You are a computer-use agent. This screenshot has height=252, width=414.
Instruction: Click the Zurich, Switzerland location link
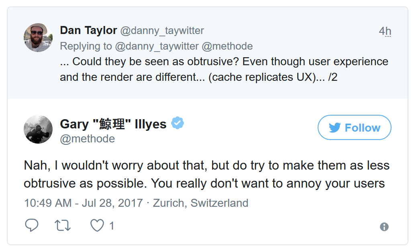point(200,203)
